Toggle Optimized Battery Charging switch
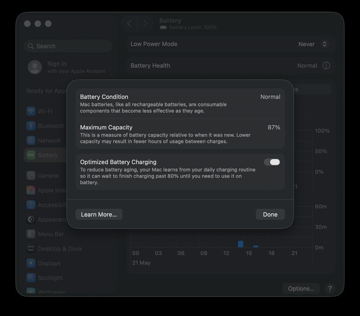 click(272, 162)
